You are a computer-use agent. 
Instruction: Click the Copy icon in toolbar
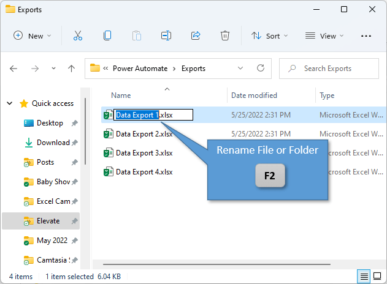pos(107,36)
